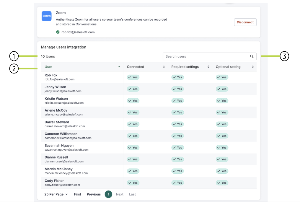Click the checkmark in Darrell Steward's Required settings badge
The width and height of the screenshot is (300, 202).
coord(175,124)
